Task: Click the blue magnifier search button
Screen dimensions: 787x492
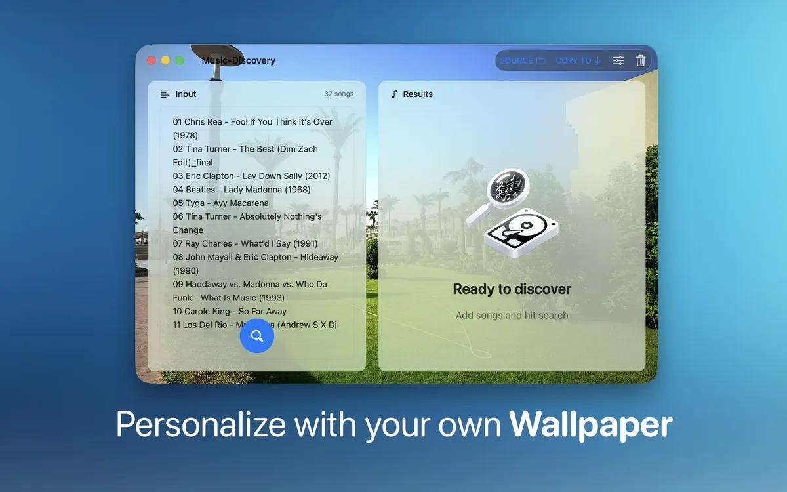Action: pos(257,336)
